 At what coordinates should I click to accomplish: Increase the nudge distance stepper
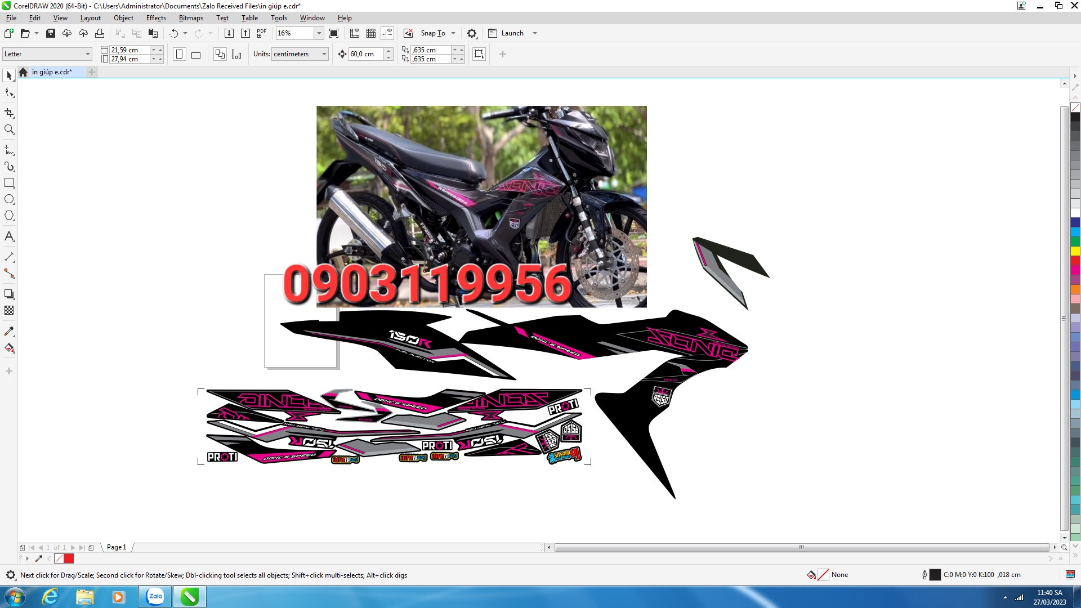point(388,51)
